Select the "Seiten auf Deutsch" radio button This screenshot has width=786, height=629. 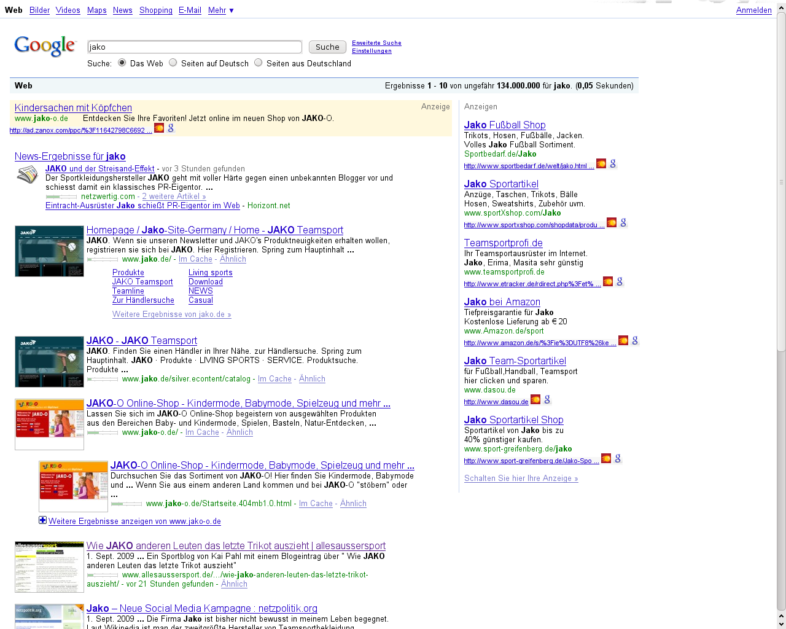173,63
